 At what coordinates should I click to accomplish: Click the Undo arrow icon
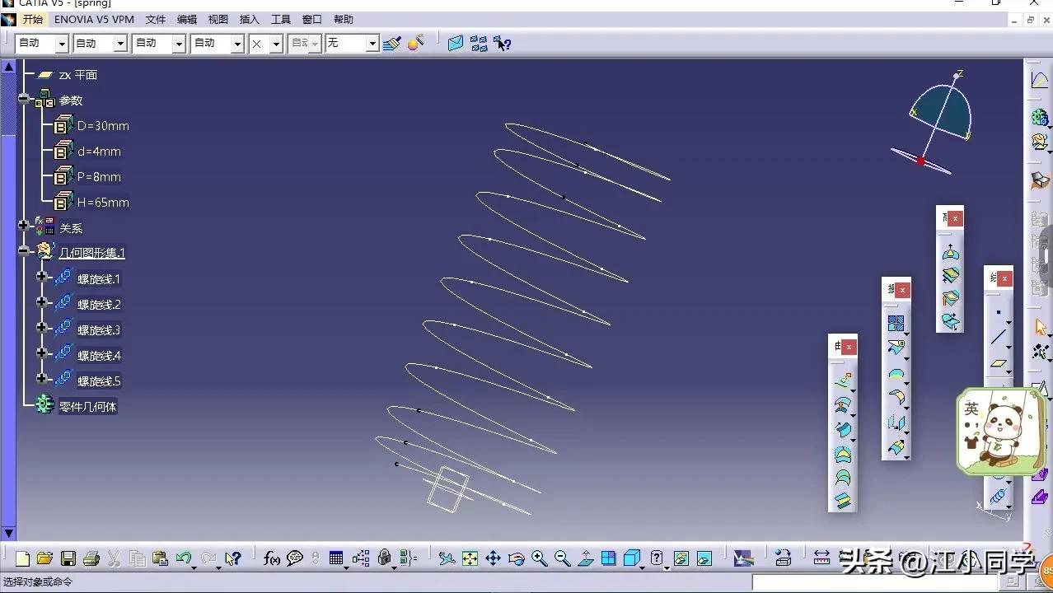click(184, 558)
